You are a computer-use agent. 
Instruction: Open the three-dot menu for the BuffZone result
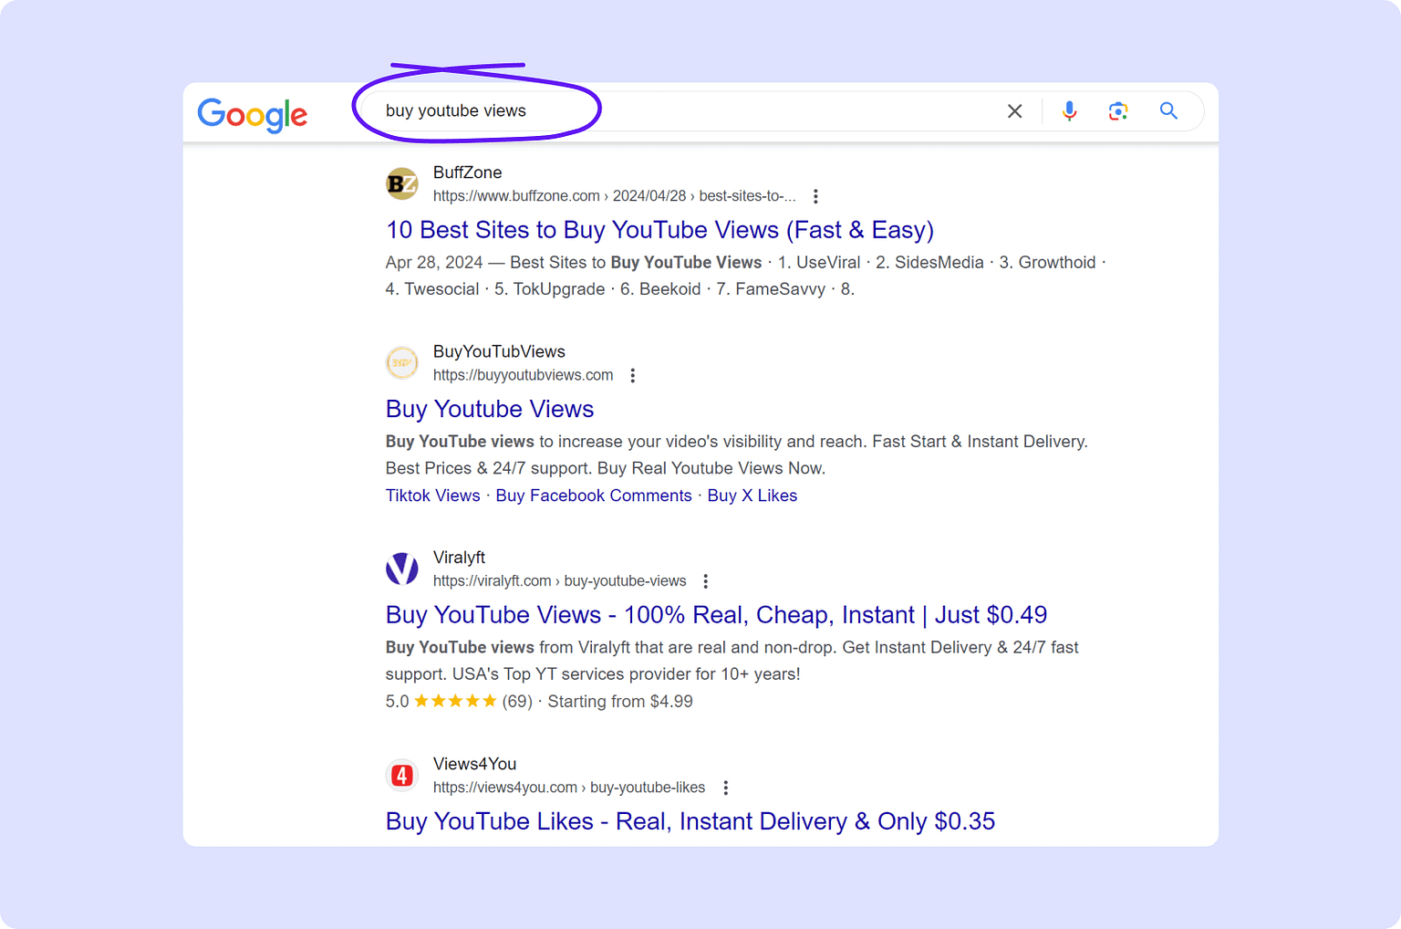815,195
